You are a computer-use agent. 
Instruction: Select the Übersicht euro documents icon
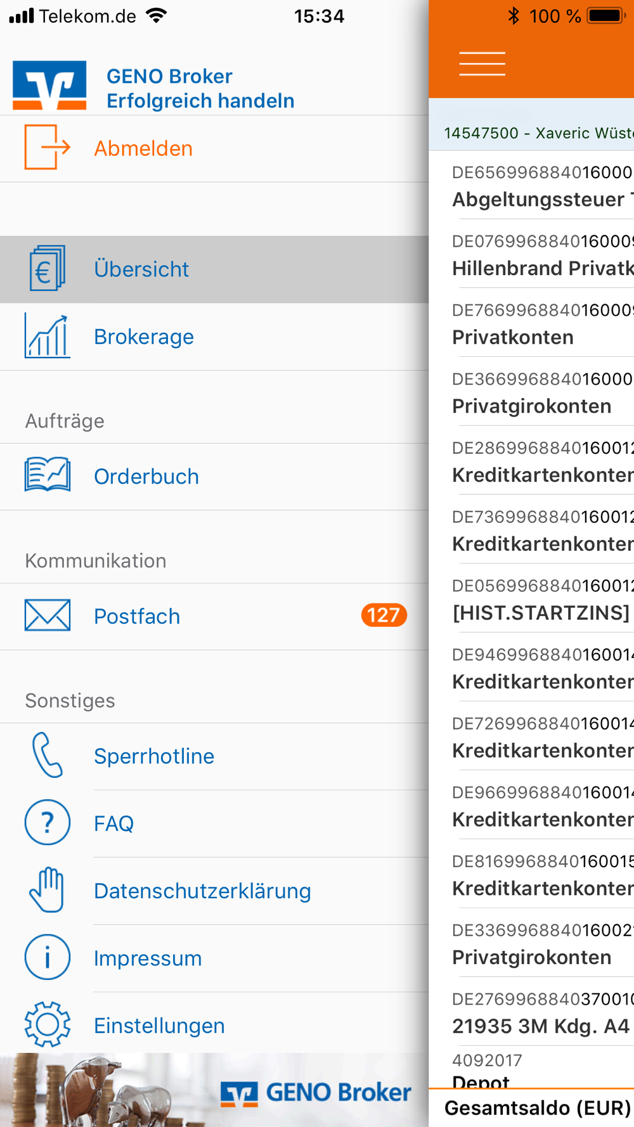click(47, 269)
